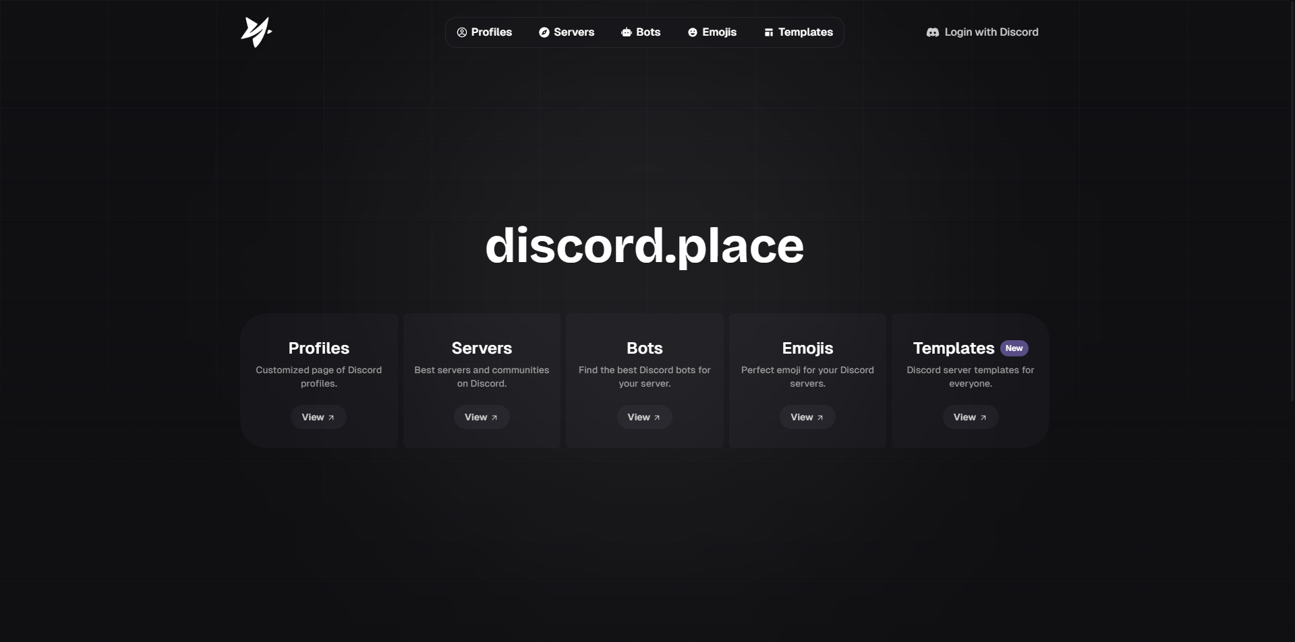Click the Emojis card heading
Screen dimensions: 1295x642
pyautogui.click(x=807, y=348)
